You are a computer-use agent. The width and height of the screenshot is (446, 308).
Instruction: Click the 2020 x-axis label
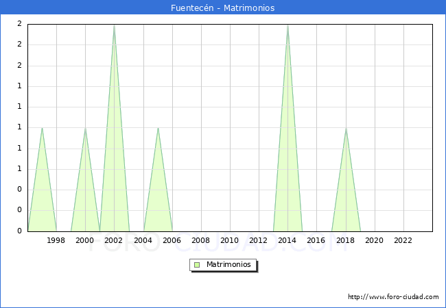tap(374, 240)
